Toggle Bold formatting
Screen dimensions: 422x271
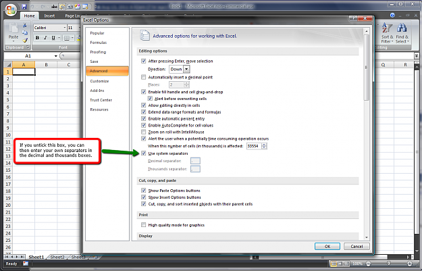(x=37, y=38)
